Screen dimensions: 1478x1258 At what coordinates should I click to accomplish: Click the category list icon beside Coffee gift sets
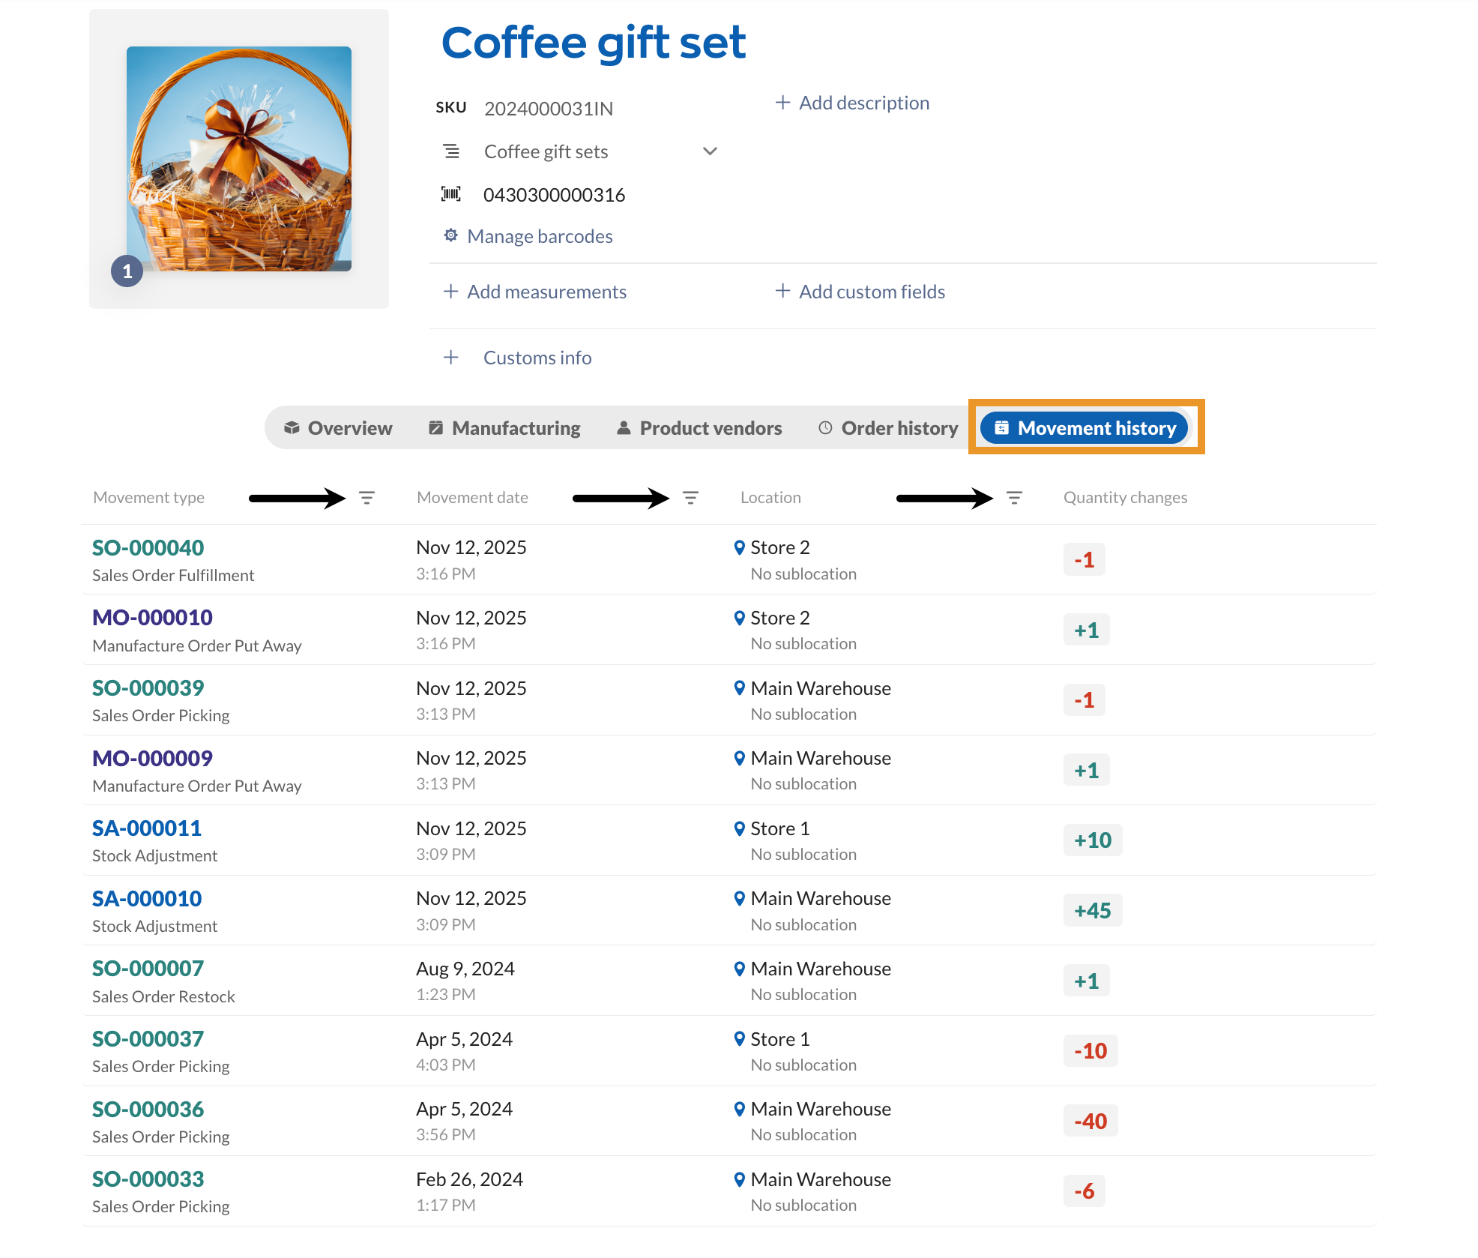[450, 151]
